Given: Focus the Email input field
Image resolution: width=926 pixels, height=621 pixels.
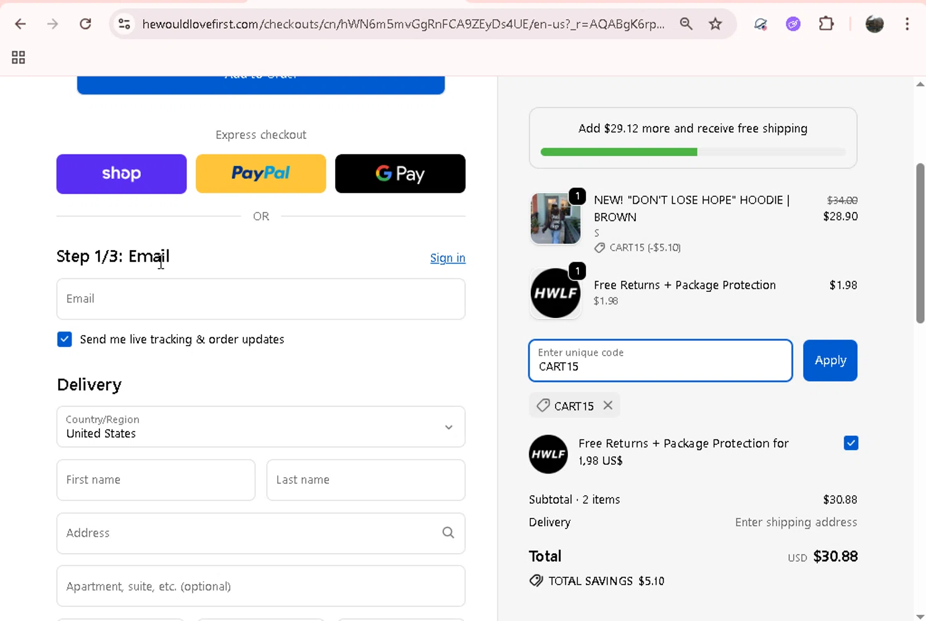Looking at the screenshot, I should point(261,299).
